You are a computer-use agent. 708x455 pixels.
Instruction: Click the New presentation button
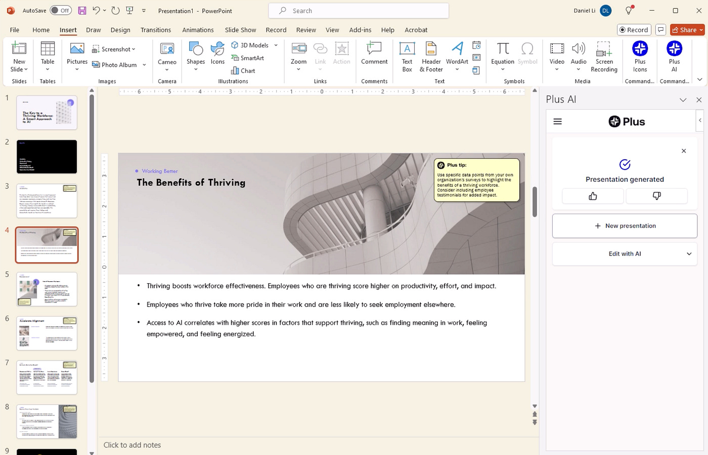(625, 225)
